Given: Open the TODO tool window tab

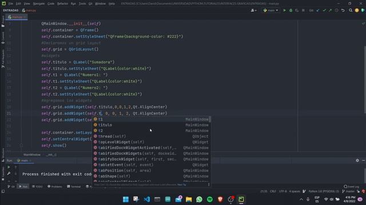Looking at the screenshot, I should (x=37, y=186).
